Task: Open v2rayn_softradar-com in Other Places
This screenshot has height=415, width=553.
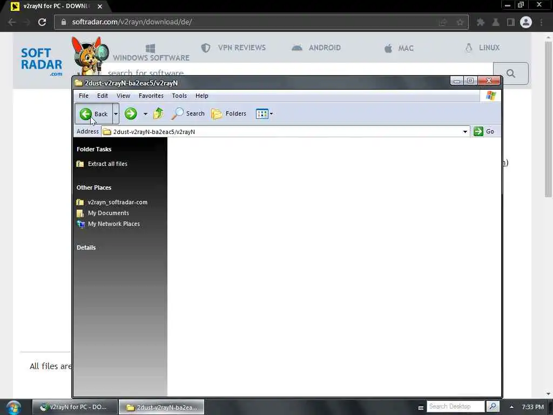Action: click(x=117, y=202)
